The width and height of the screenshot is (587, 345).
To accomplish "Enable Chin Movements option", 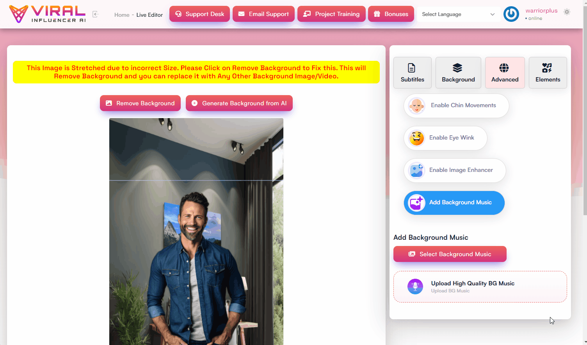I will (x=456, y=106).
